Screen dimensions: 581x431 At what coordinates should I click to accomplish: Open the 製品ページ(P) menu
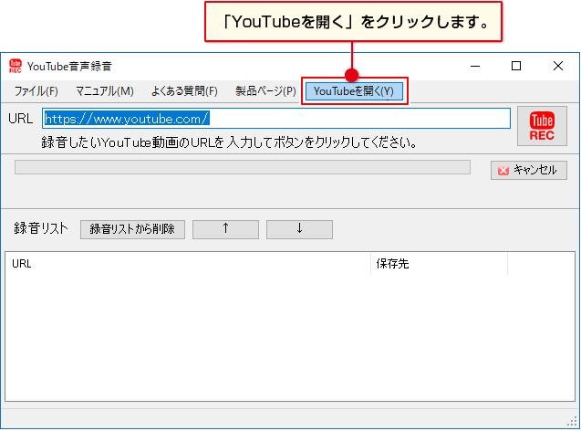pyautogui.click(x=265, y=91)
